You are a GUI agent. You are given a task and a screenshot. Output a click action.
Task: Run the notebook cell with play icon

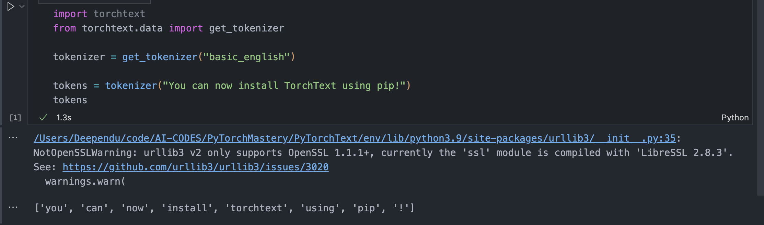11,7
